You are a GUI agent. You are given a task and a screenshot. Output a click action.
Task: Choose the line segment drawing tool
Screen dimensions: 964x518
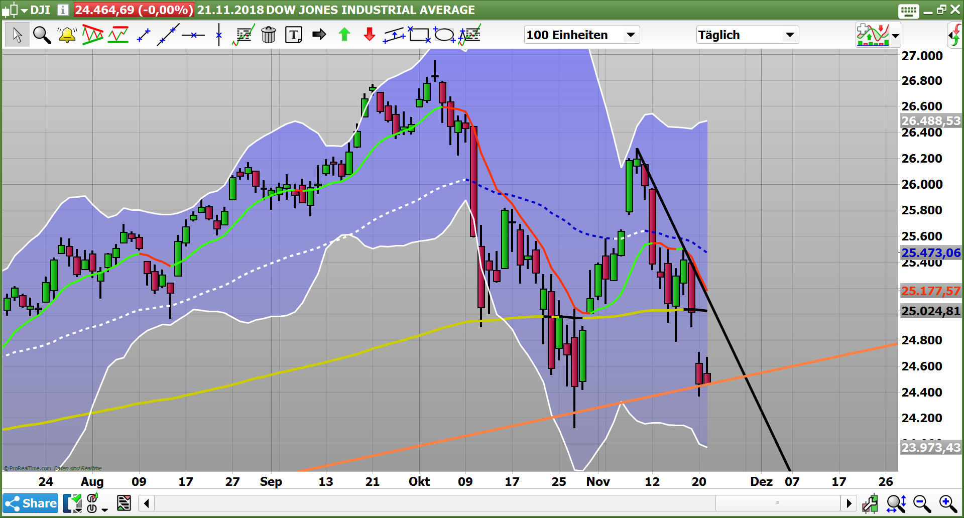144,35
